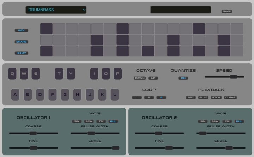Shift octave UP
The image size is (254, 157).
[x=153, y=78]
